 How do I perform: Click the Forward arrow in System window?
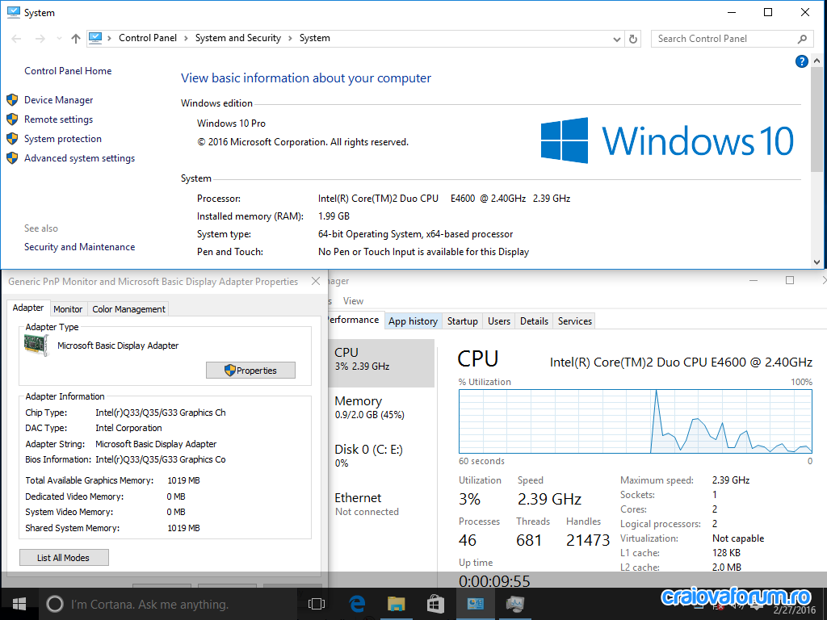tap(40, 39)
